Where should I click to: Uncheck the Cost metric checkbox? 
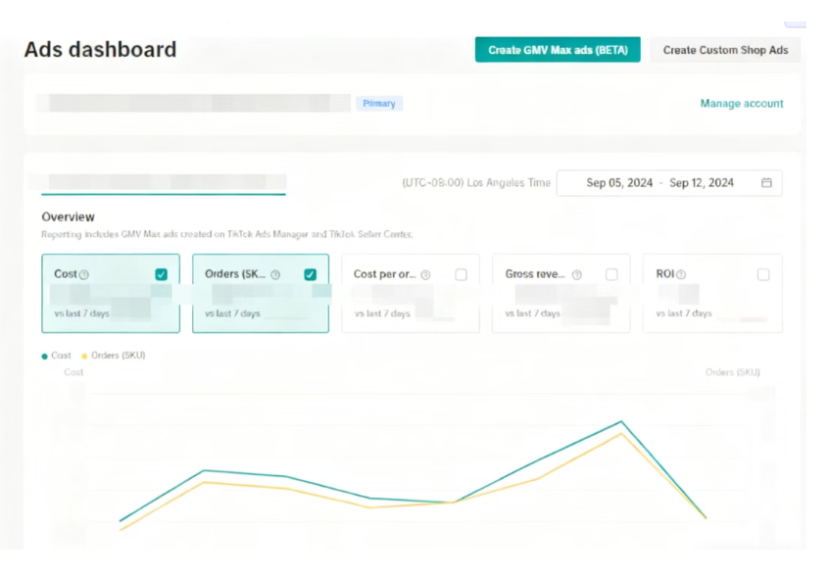point(161,274)
